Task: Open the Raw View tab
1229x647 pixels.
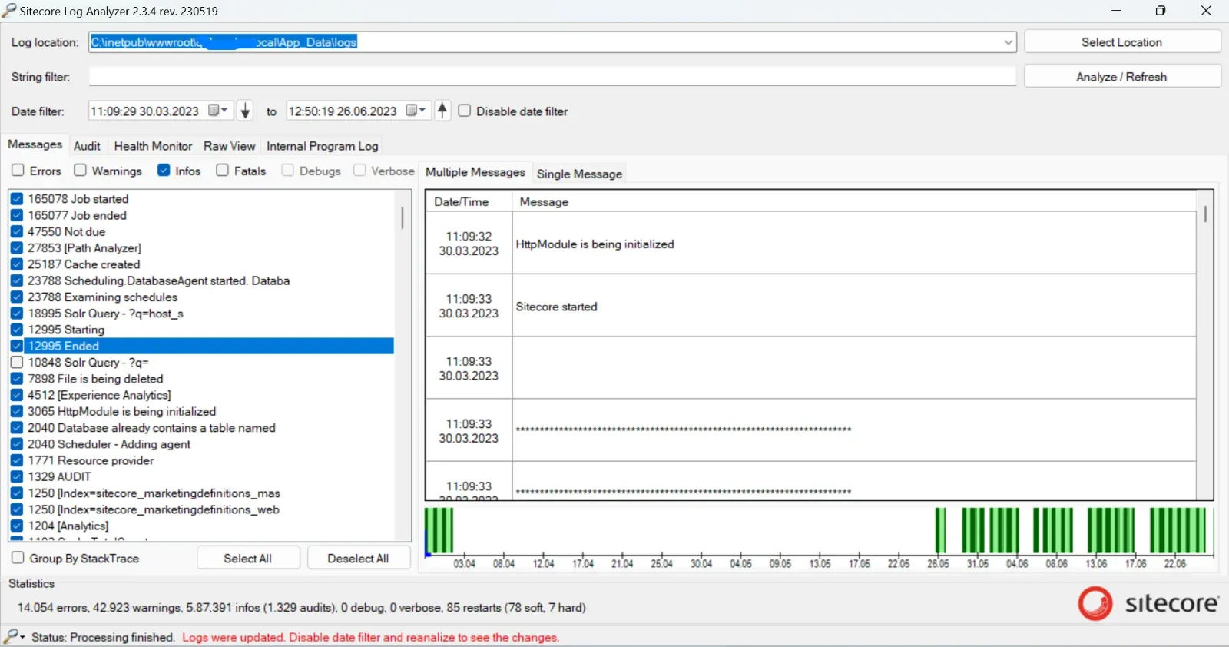Action: point(229,146)
